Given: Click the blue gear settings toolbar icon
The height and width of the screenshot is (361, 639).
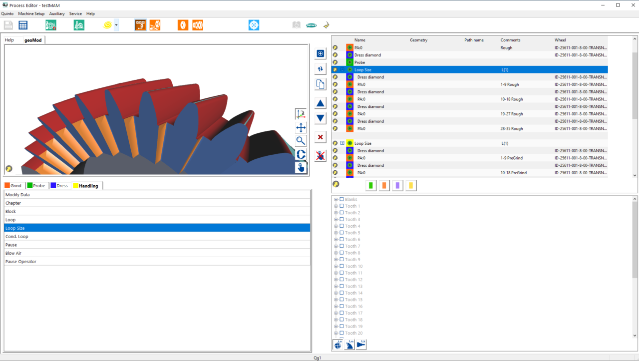Looking at the screenshot, I should [254, 25].
